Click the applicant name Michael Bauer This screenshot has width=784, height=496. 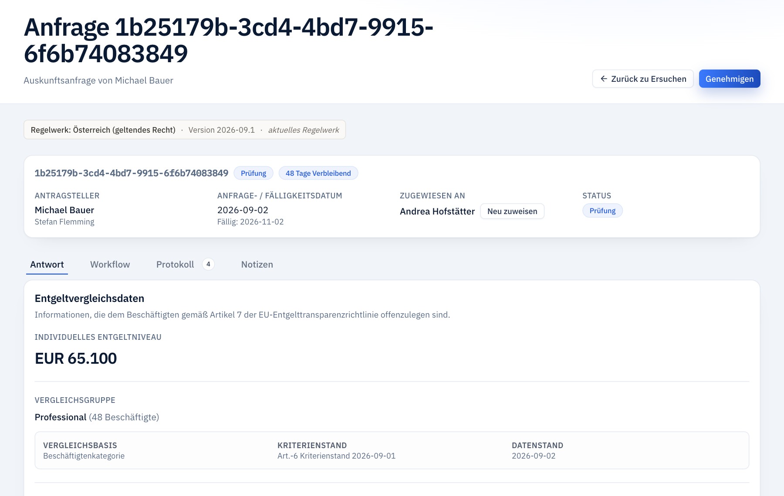pyautogui.click(x=64, y=210)
